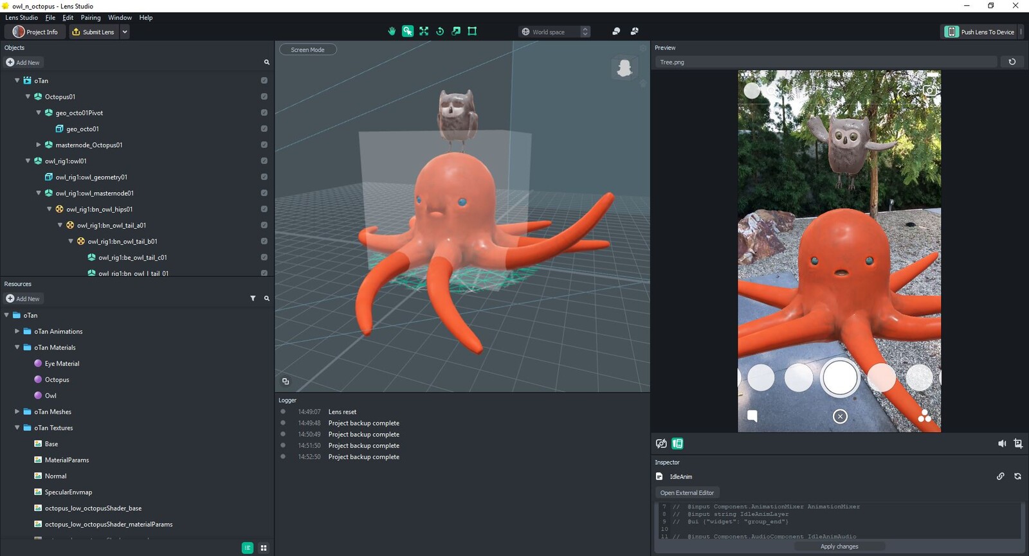Click the Submit Lens button
This screenshot has height=556, width=1029.
click(94, 31)
